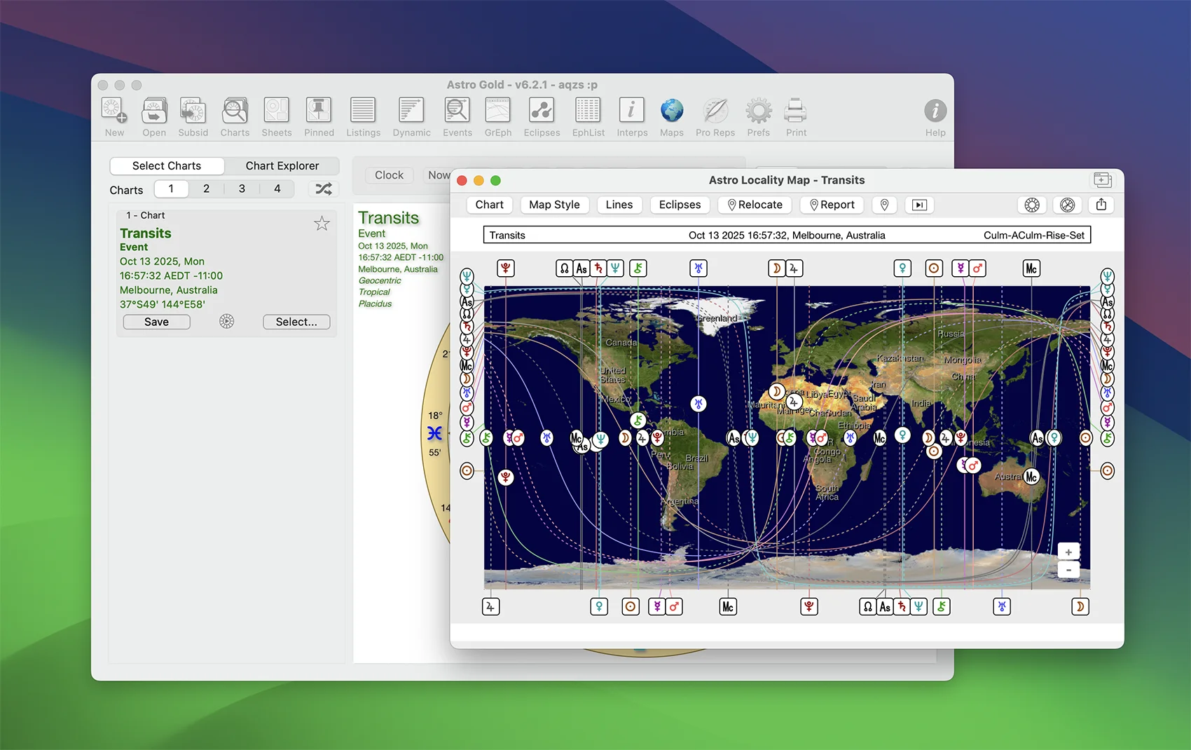1191x750 pixels.
Task: Click the Sun glyph above the map
Action: click(934, 268)
